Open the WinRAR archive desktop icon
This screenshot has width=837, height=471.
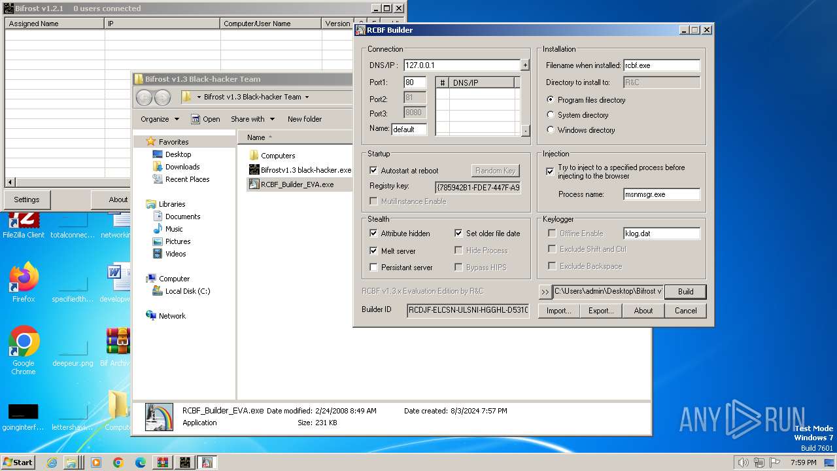click(118, 347)
